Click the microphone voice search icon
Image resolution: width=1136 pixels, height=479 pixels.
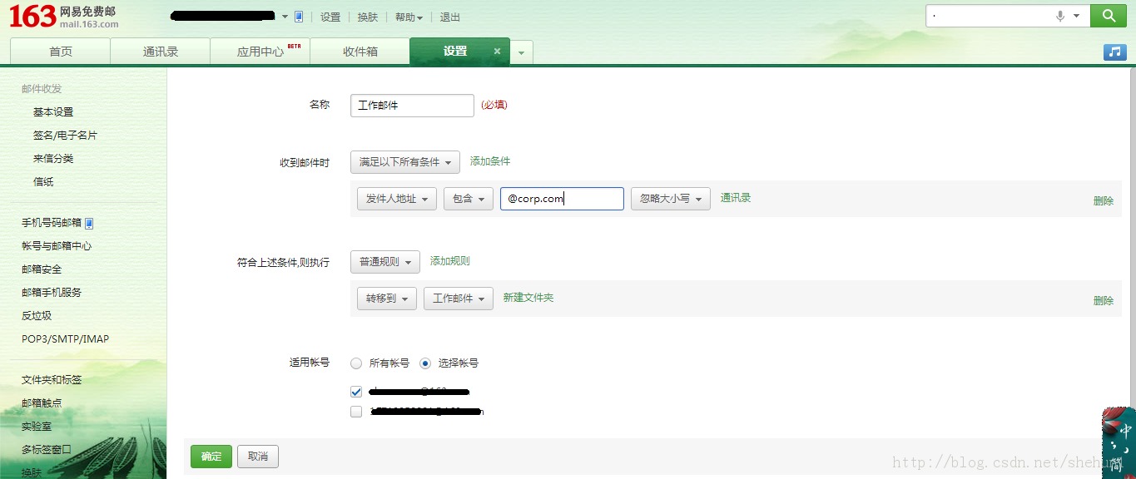click(x=1060, y=16)
